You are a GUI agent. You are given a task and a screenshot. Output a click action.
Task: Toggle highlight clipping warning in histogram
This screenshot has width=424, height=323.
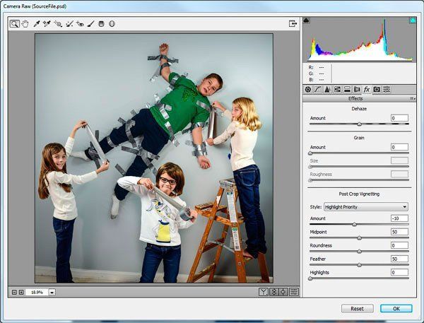413,20
